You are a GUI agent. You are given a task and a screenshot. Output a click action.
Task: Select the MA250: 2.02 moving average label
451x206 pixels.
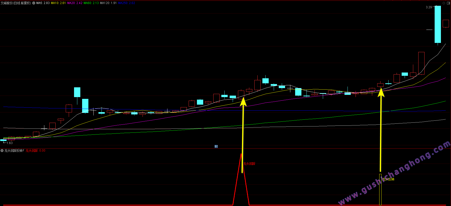(x=126, y=3)
